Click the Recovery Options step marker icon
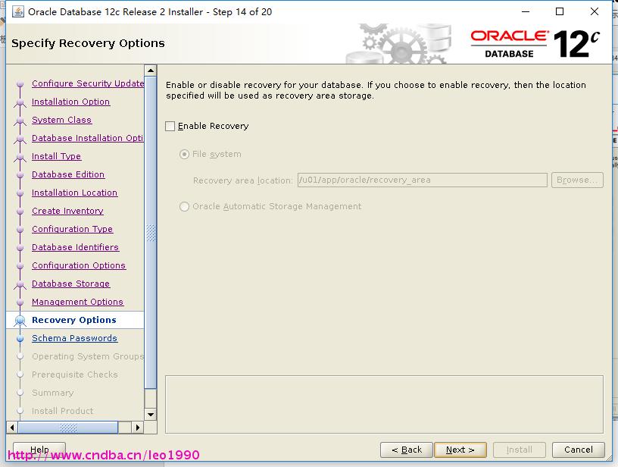 pos(20,320)
